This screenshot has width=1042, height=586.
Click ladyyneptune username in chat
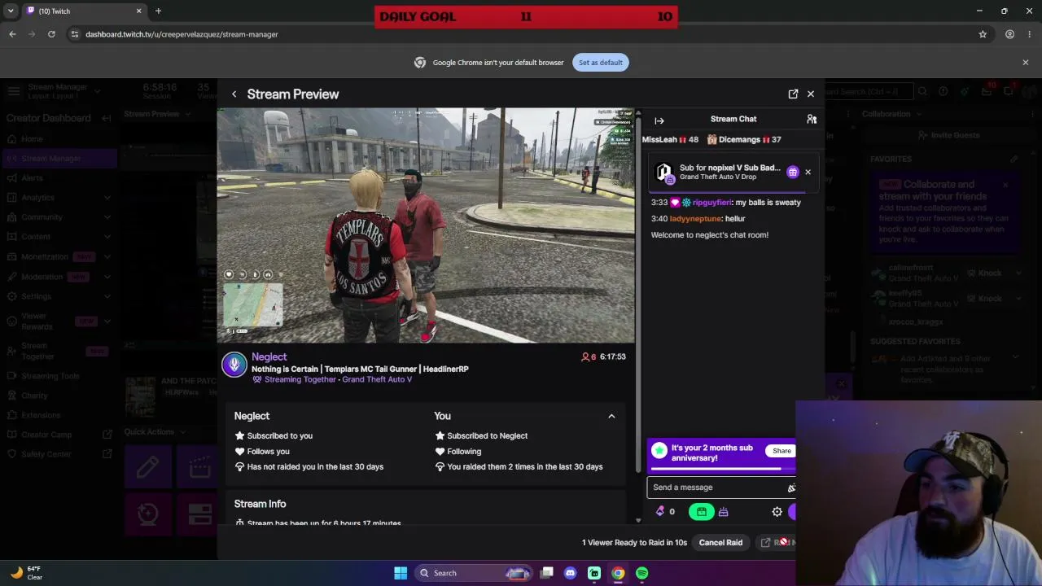tap(695, 219)
